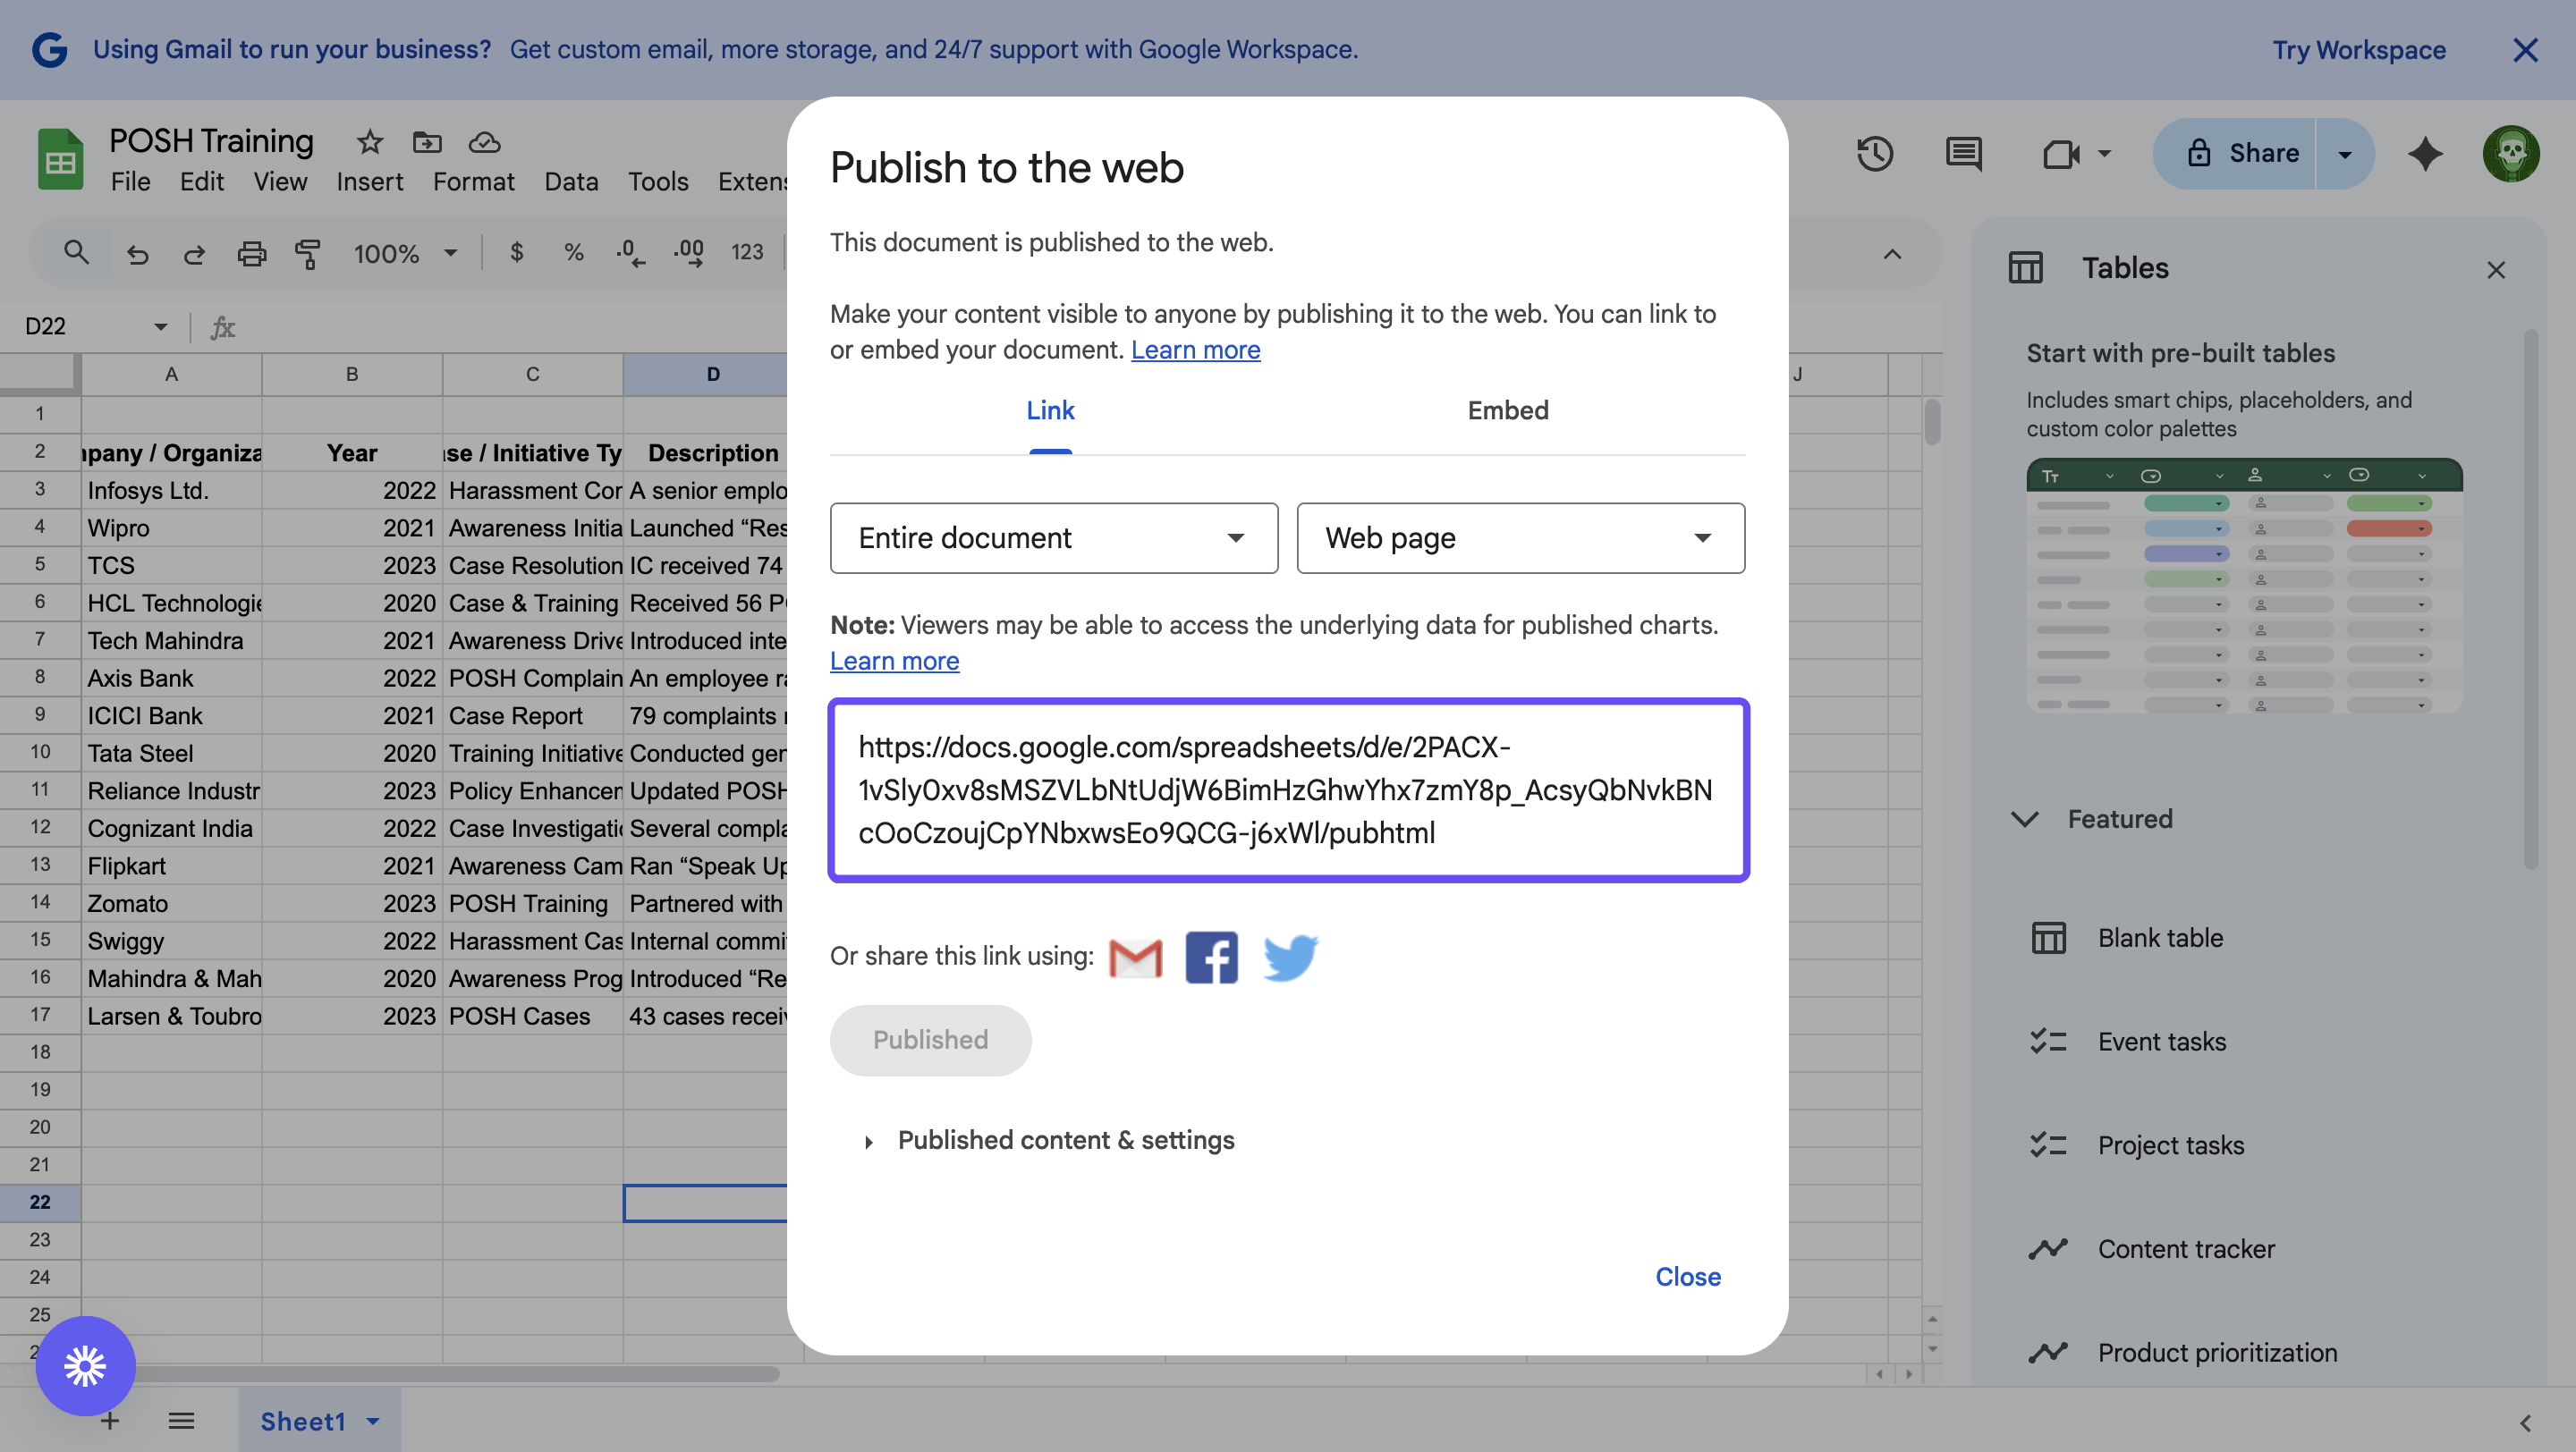Screen dimensions: 2576x1452
Task: Open the Entire document dropdown
Action: (1053, 537)
